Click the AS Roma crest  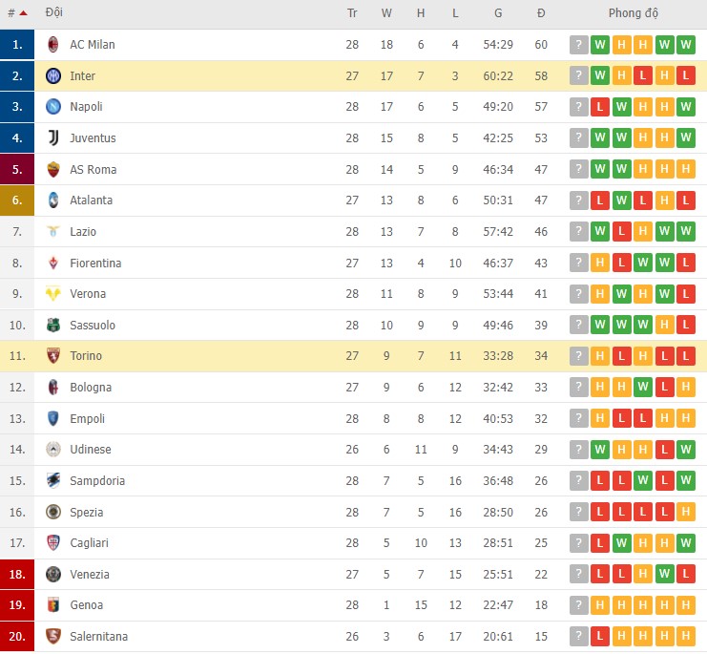point(53,170)
